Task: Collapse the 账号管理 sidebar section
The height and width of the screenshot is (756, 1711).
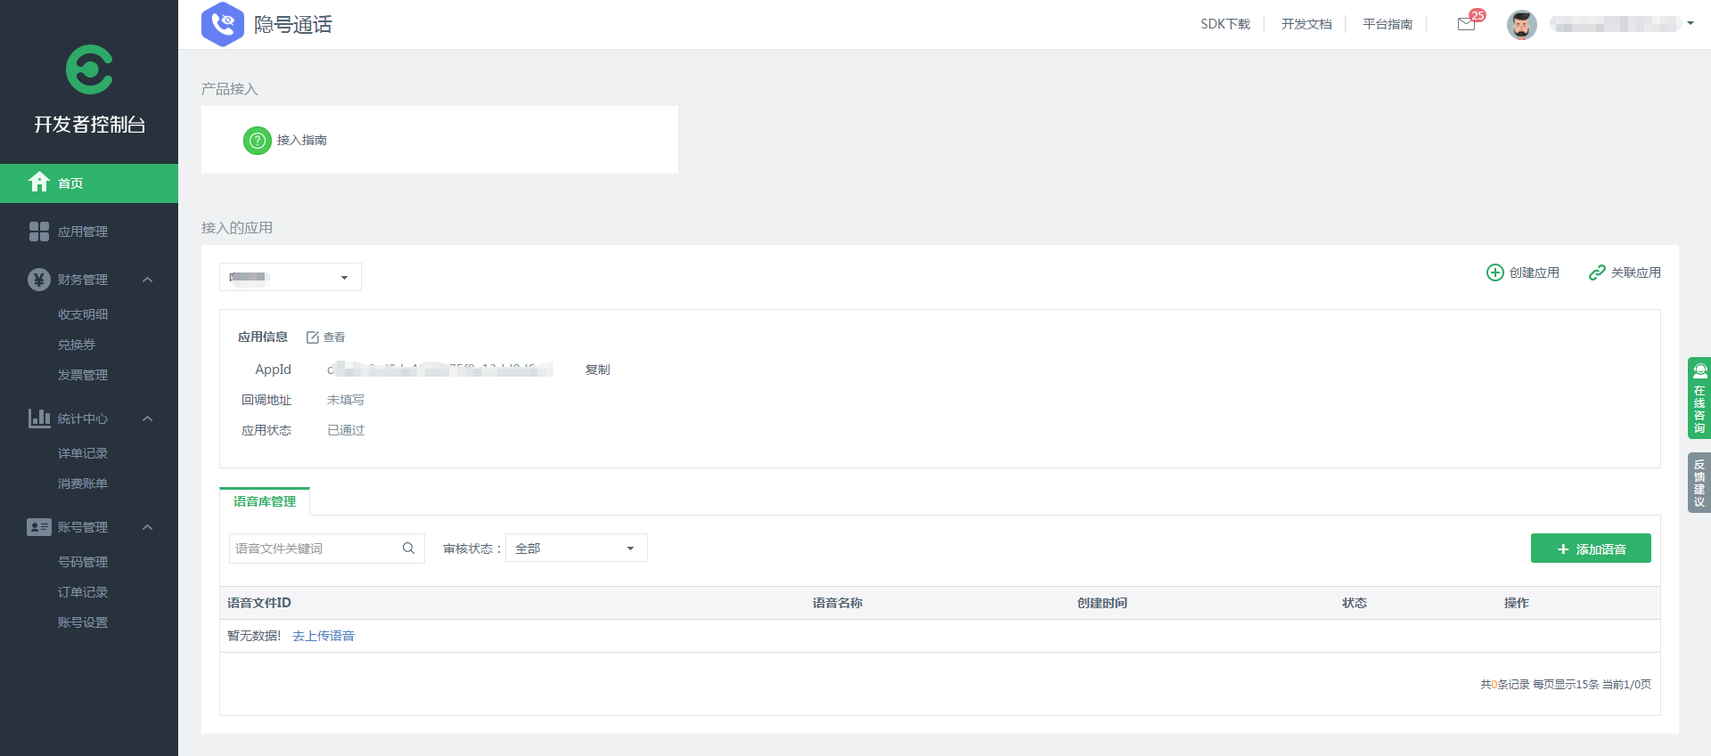Action: (x=148, y=527)
